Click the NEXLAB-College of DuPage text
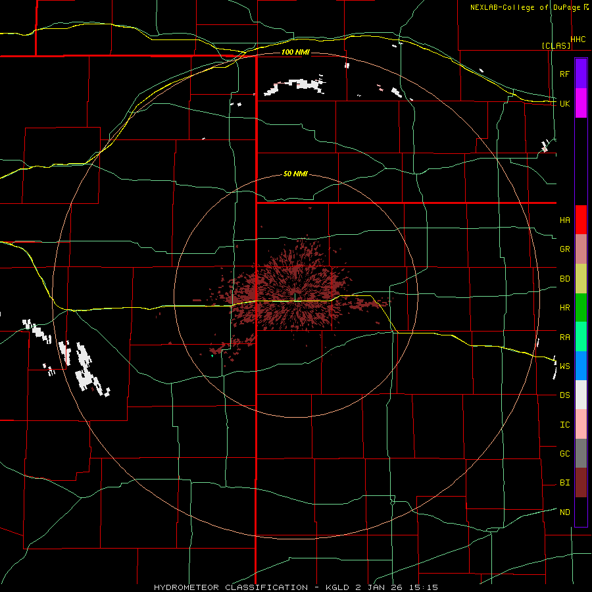 tap(525, 7)
